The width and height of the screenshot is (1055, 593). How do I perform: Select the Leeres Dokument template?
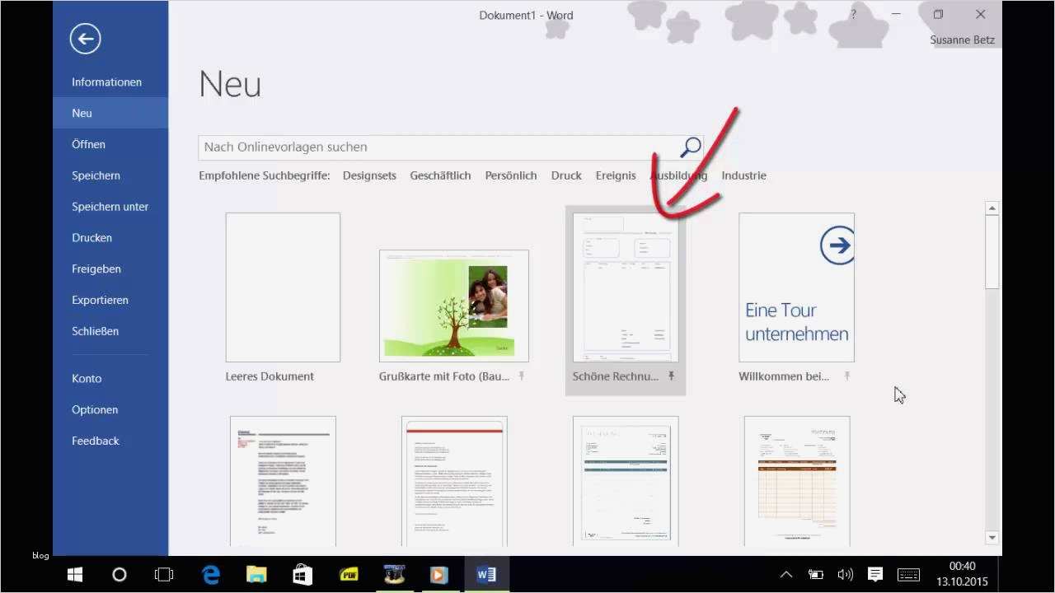[282, 287]
